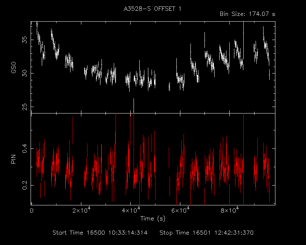
Task: Select the 'GSO' y-axis label
Action: coord(13,68)
